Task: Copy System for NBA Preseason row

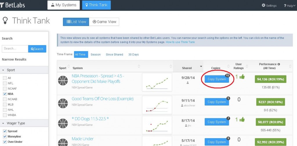Action: click(217, 79)
